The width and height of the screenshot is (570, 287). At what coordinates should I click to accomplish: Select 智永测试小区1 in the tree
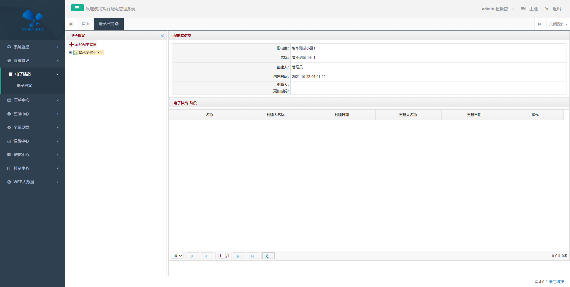(x=90, y=53)
